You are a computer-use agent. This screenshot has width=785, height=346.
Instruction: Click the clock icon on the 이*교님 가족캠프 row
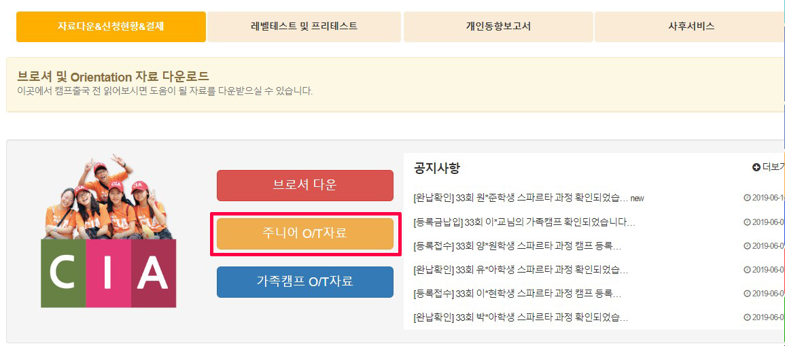[x=748, y=222]
